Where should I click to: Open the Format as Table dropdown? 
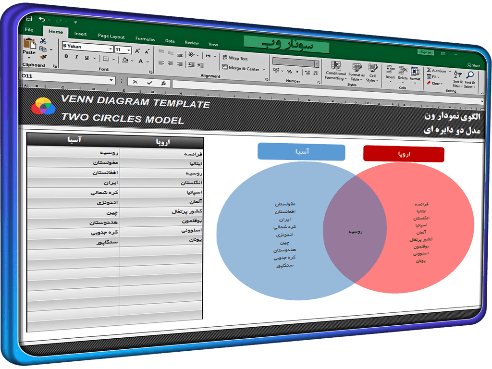[356, 73]
